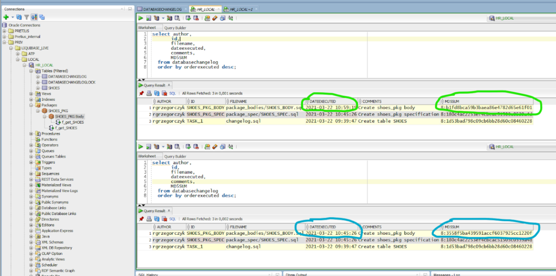The width and height of the screenshot is (556, 276).
Task: Refresh the upper query result
Action: tap(156, 93)
